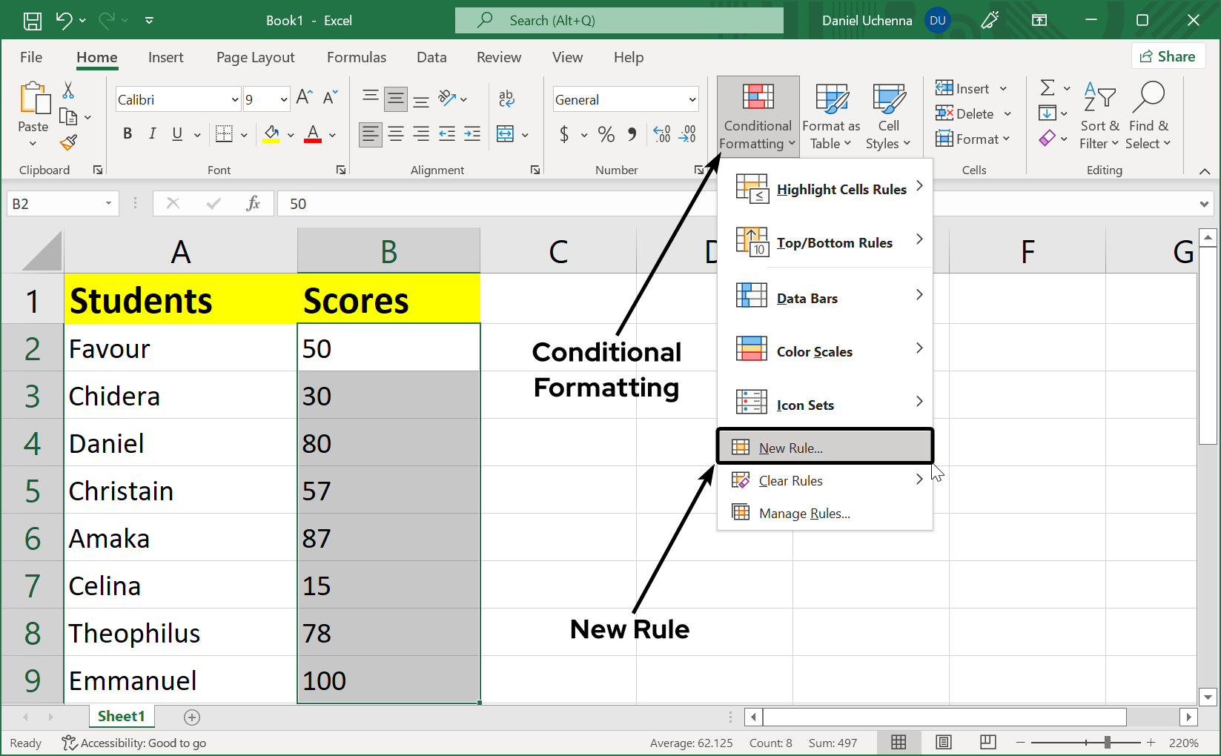Click inside the Name Box showing B2
Screen dimensions: 1221x756
[56, 203]
